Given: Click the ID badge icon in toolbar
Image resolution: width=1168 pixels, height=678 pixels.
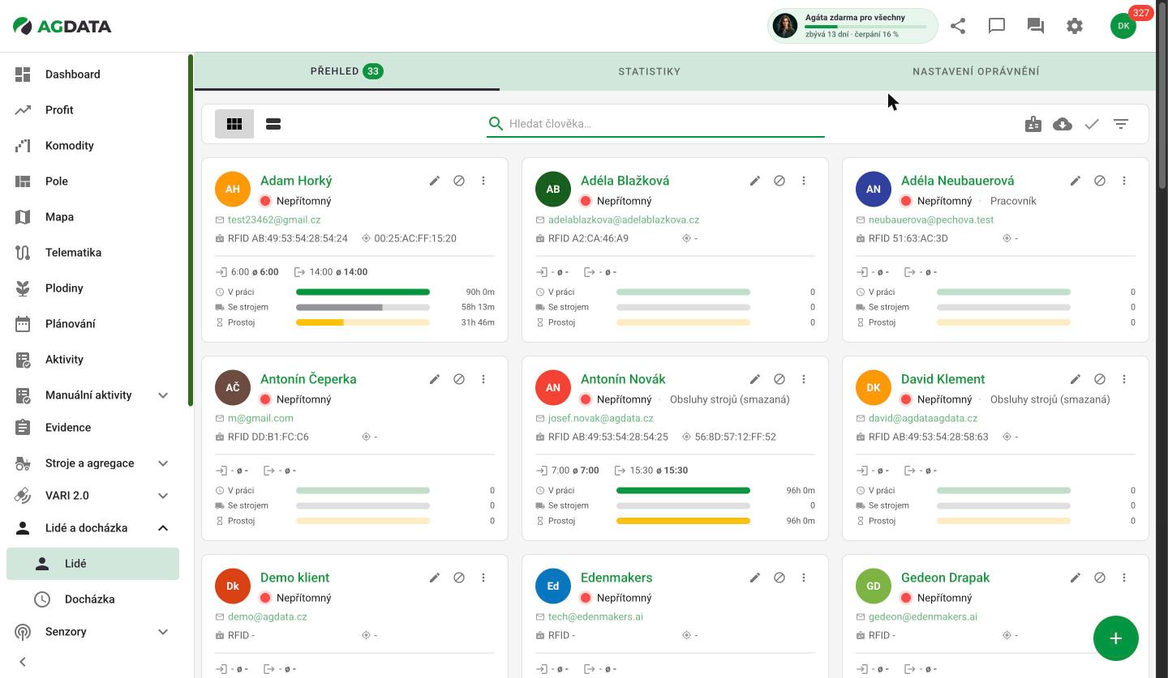Looking at the screenshot, I should point(1033,124).
